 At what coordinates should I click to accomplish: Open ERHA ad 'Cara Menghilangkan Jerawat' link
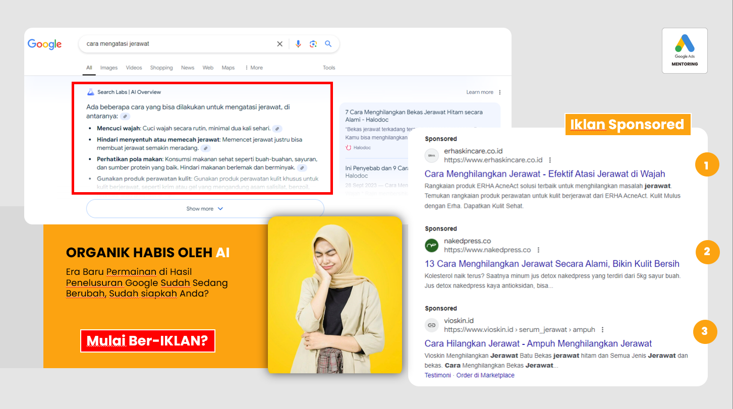(x=545, y=174)
